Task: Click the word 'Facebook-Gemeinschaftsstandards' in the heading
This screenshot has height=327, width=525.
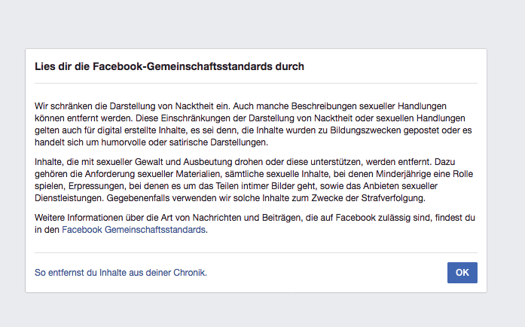Action: click(x=182, y=66)
